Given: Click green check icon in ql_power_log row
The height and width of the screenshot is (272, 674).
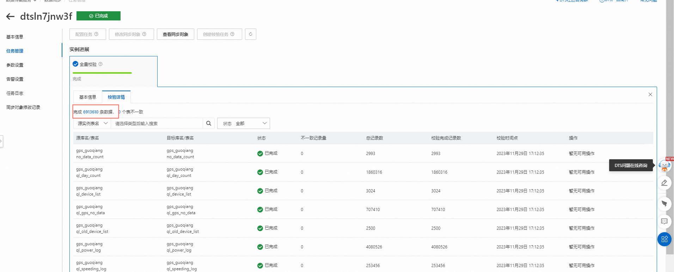Looking at the screenshot, I should pyautogui.click(x=260, y=247).
